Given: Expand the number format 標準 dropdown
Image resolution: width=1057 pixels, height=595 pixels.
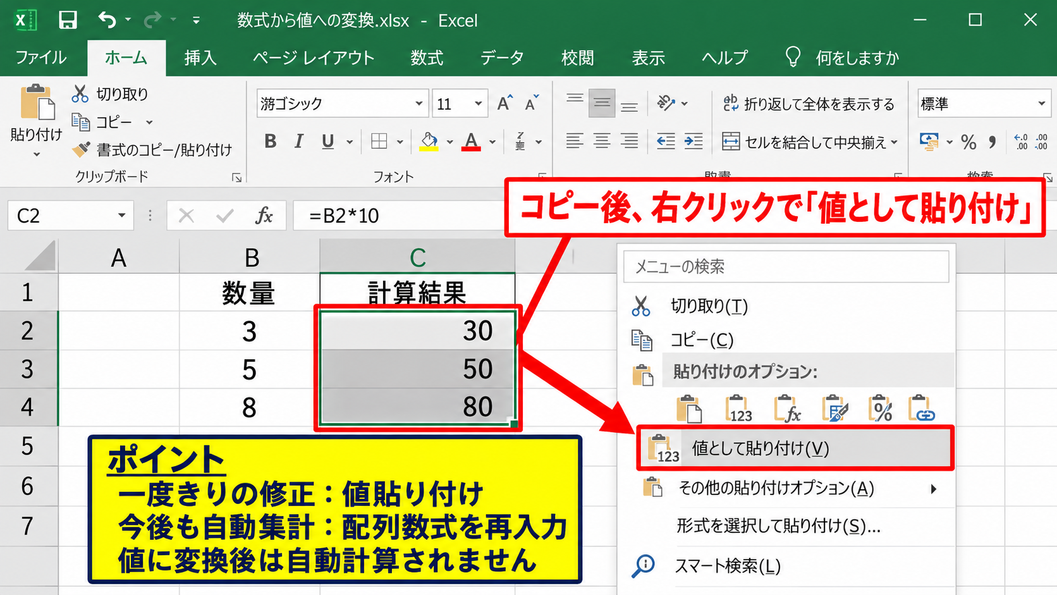Looking at the screenshot, I should tap(1041, 104).
